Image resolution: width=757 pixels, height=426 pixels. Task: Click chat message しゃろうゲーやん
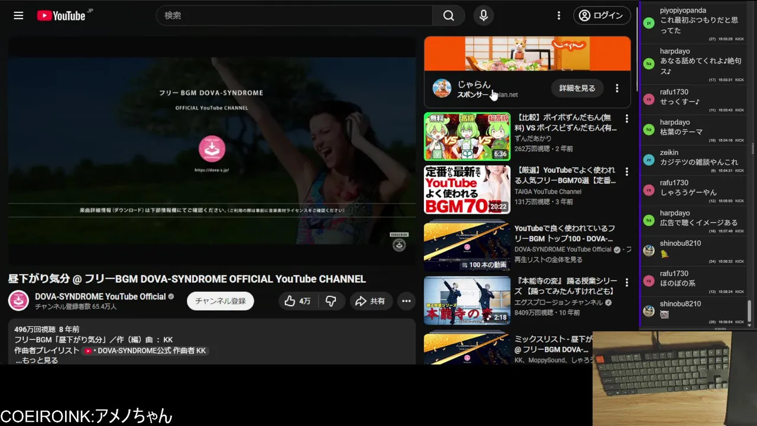(x=688, y=192)
